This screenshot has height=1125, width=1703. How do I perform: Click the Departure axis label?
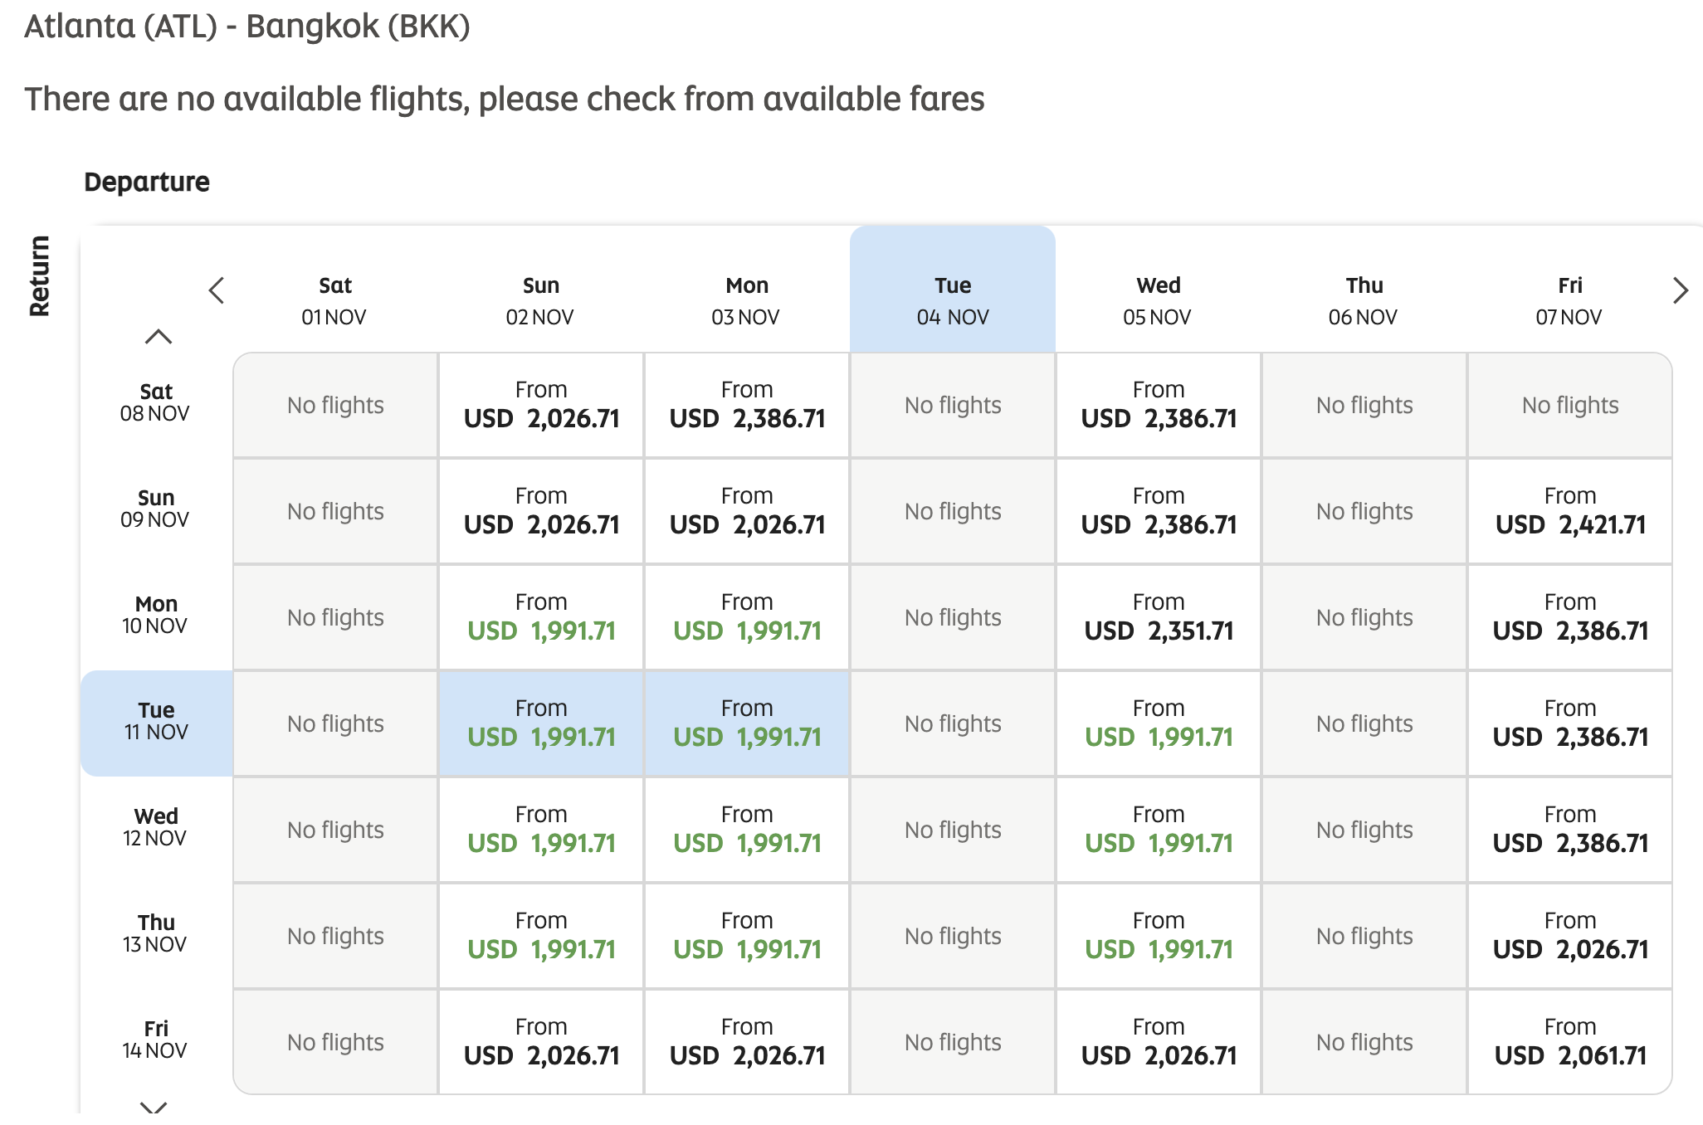(147, 182)
